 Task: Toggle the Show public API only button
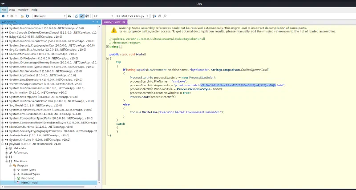77,16
